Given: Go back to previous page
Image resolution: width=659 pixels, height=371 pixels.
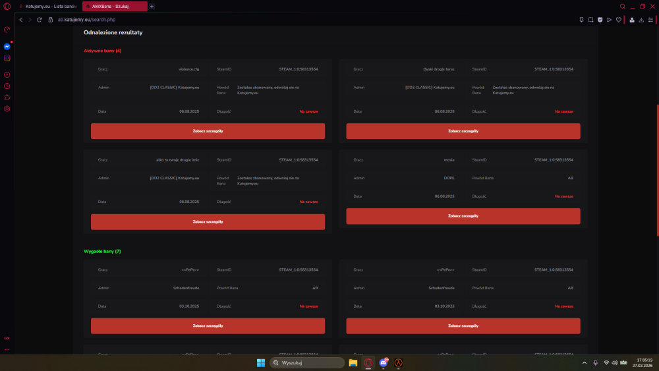Looking at the screenshot, I should tap(20, 20).
